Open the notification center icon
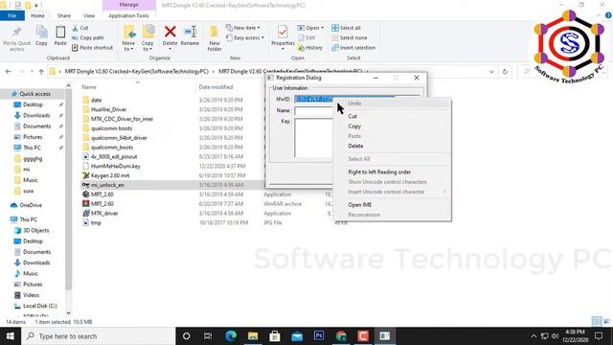This screenshot has width=613, height=345. click(x=599, y=336)
